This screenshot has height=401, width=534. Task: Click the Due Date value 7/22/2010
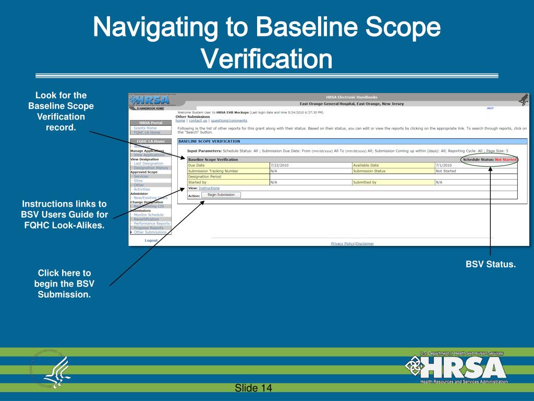coord(280,166)
